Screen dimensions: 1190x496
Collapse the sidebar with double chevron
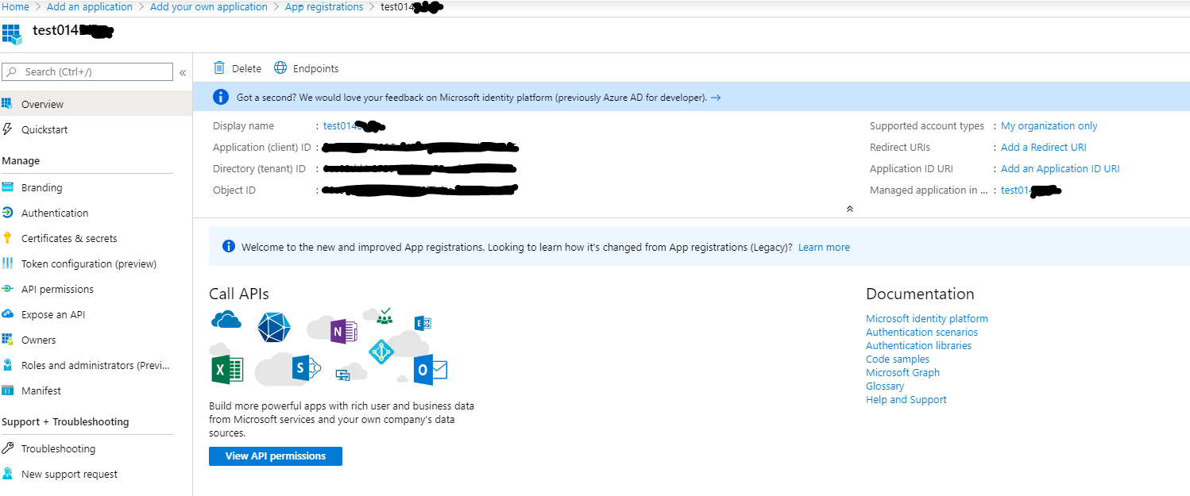(x=183, y=72)
